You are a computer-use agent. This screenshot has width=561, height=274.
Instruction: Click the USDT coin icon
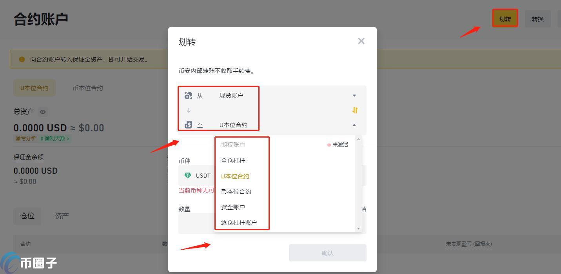click(x=188, y=176)
